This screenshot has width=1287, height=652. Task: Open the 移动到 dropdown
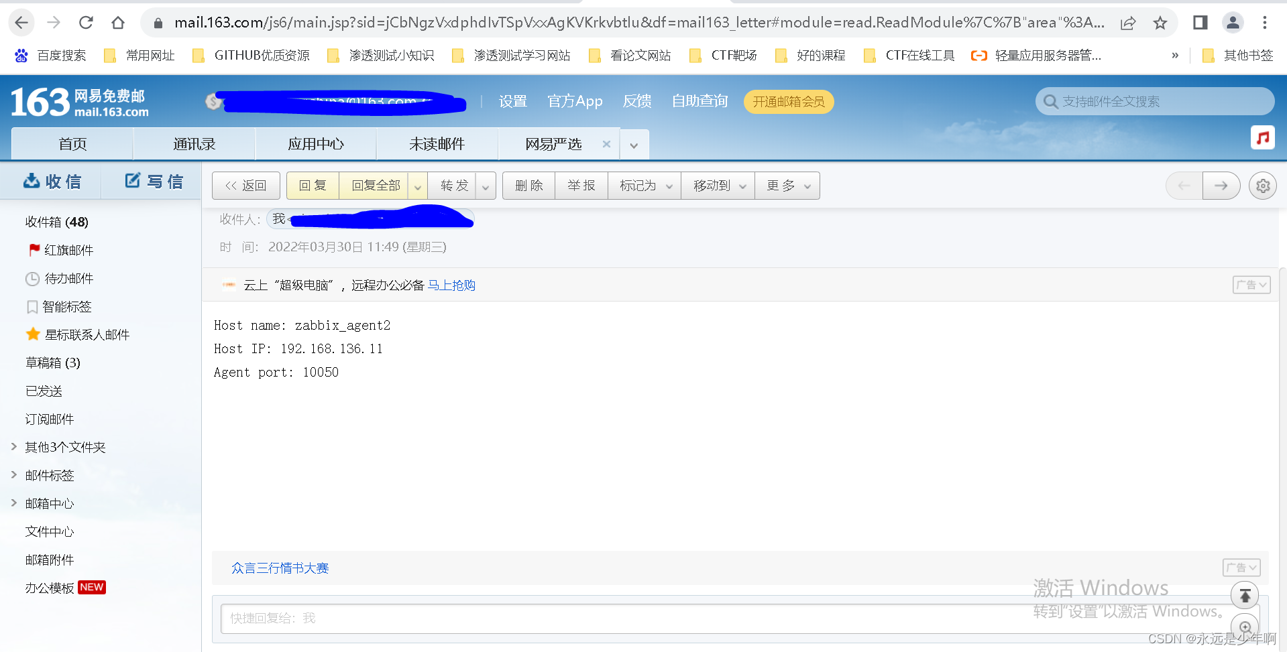(718, 186)
